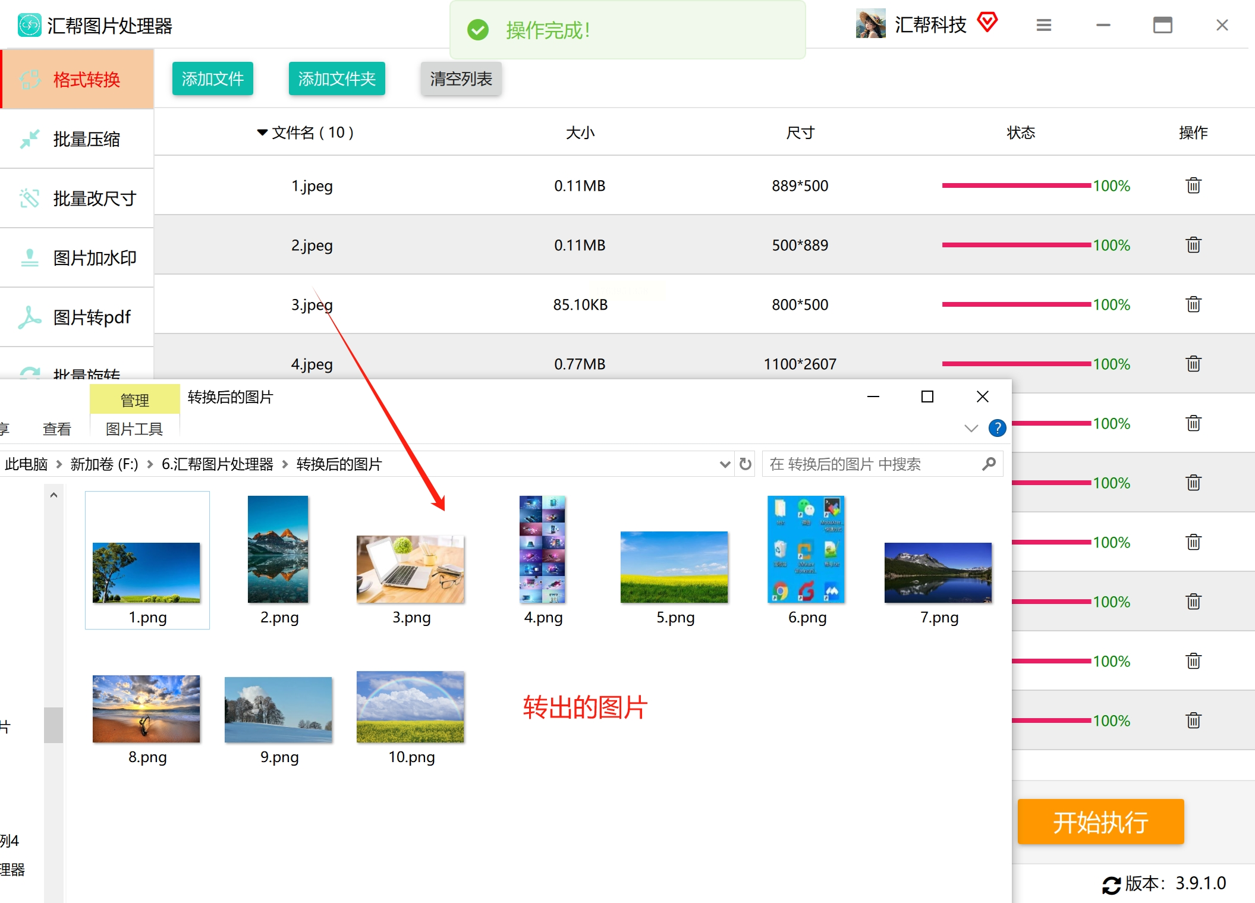This screenshot has width=1255, height=903.
Task: Click trash icon for 3.jpeg
Action: tap(1193, 304)
